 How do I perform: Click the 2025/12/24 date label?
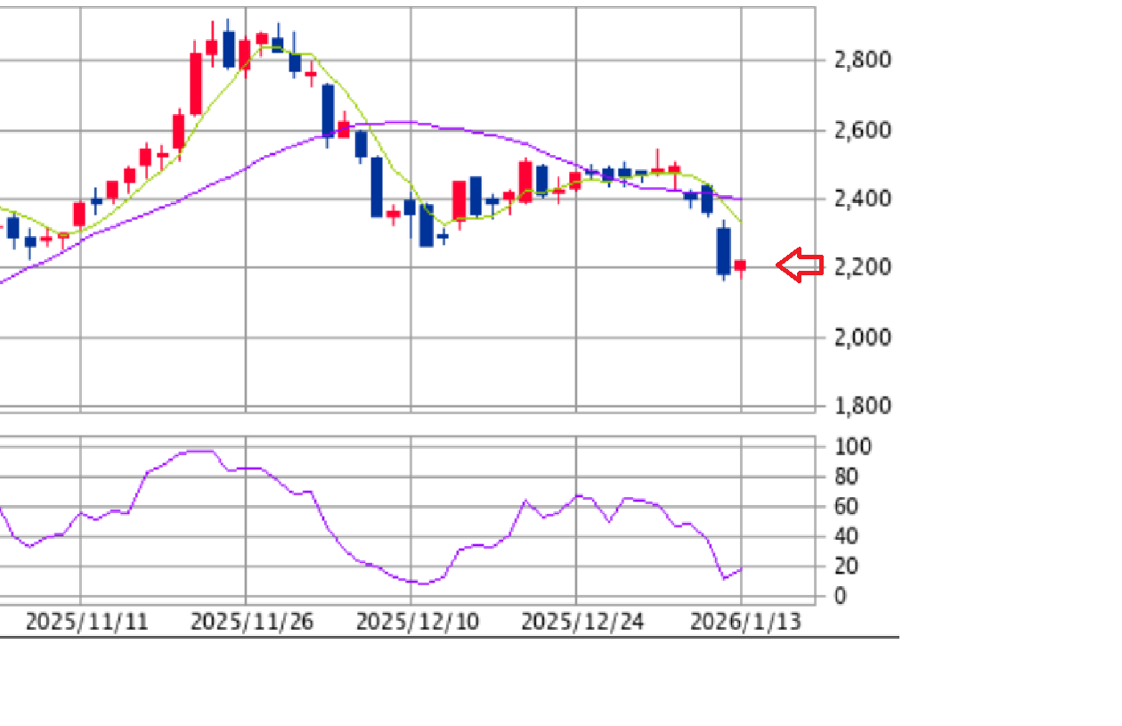click(x=581, y=621)
